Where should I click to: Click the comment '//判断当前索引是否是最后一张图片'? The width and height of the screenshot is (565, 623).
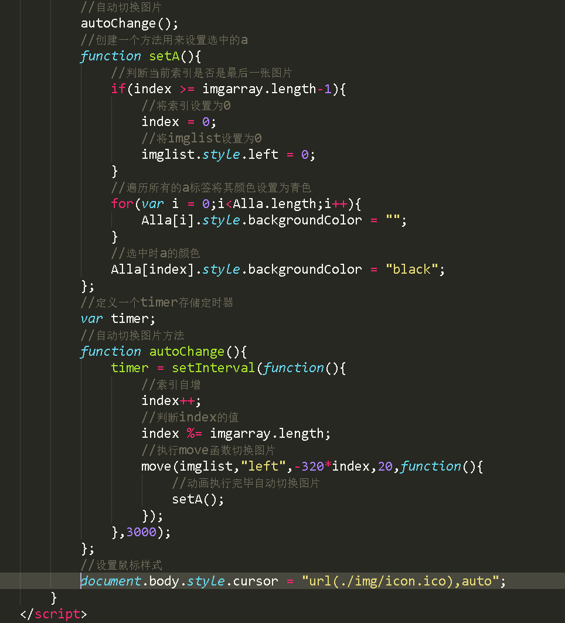tap(202, 73)
